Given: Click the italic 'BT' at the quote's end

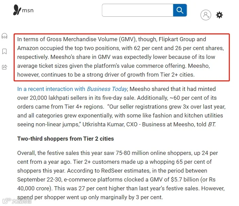Looking at the screenshot, I should pyautogui.click(x=211, y=124).
